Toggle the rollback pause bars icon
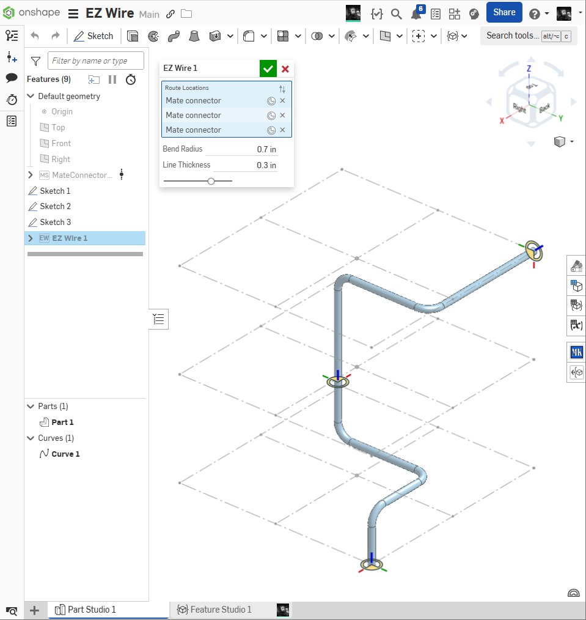586x620 pixels. (x=112, y=79)
